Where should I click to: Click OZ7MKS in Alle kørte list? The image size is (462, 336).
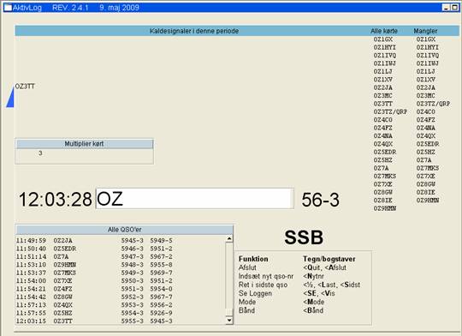coord(385,176)
